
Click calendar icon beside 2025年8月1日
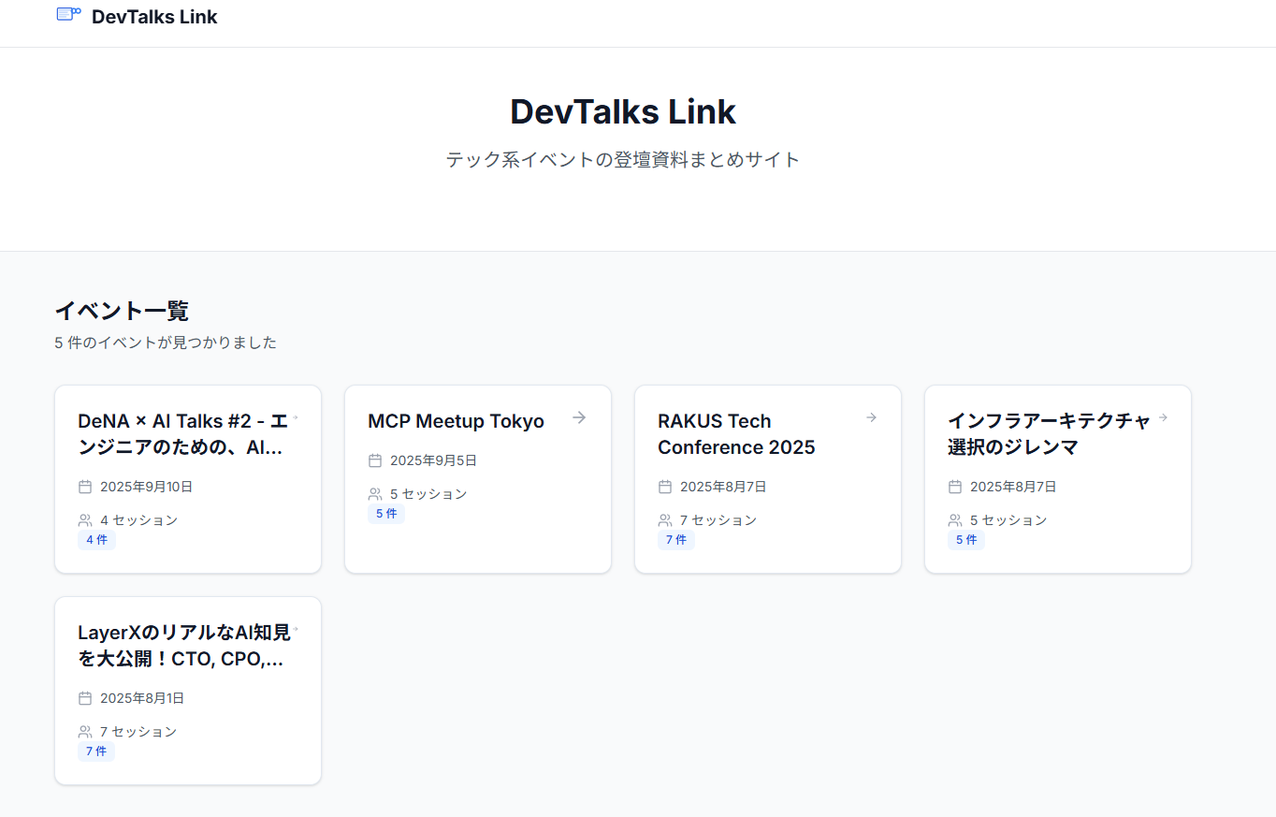pos(85,698)
